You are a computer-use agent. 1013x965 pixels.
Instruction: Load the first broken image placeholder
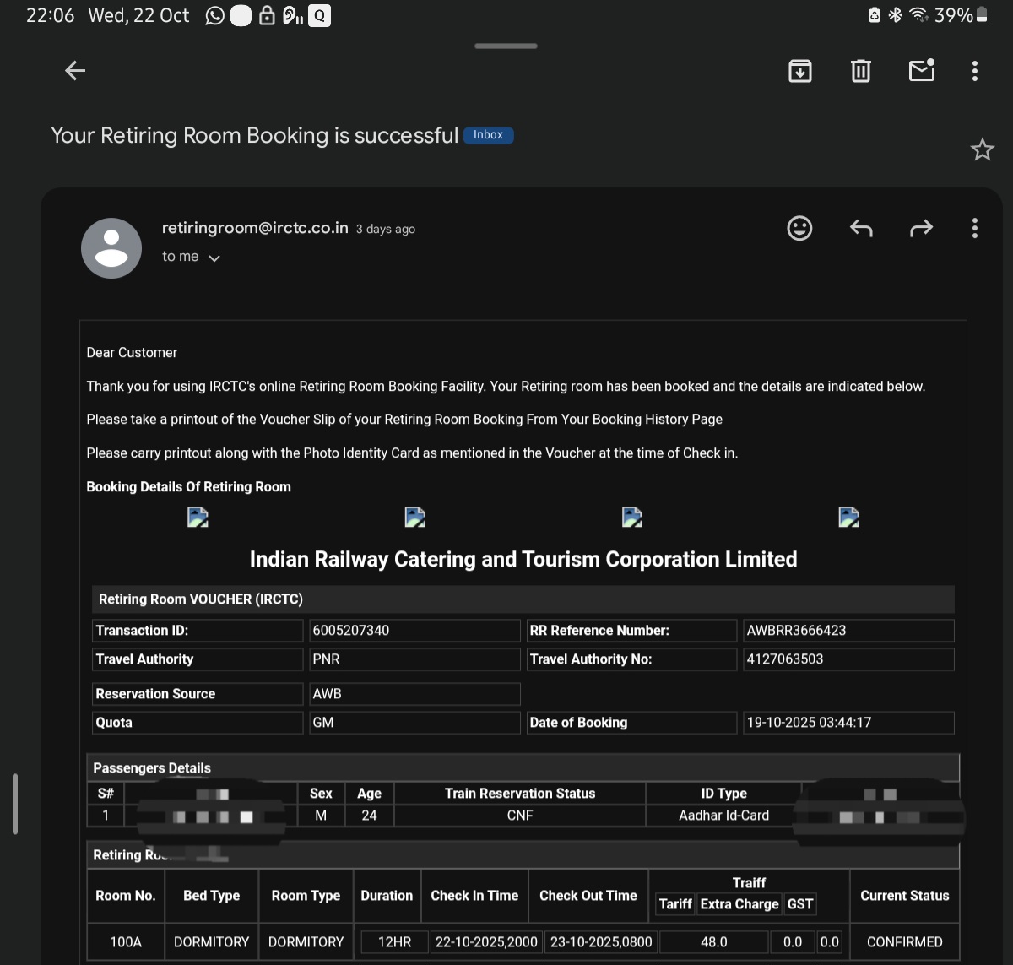point(198,517)
